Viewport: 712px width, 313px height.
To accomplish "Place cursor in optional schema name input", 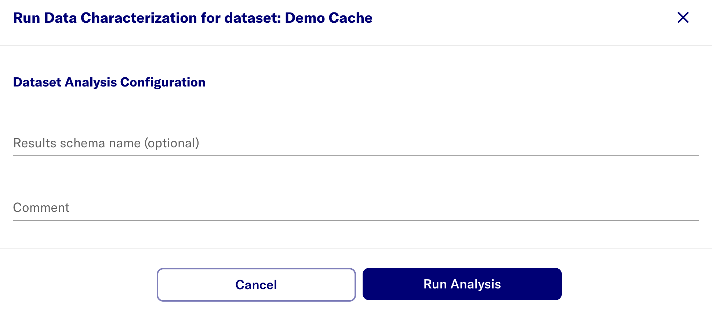I will pyautogui.click(x=355, y=143).
